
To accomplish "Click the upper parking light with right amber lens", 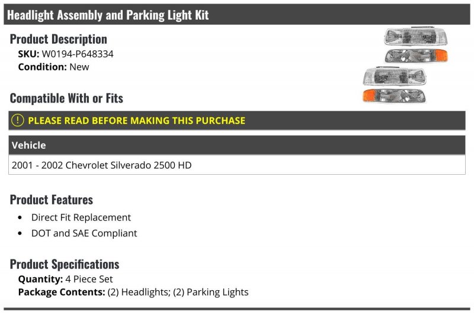I will (x=416, y=56).
